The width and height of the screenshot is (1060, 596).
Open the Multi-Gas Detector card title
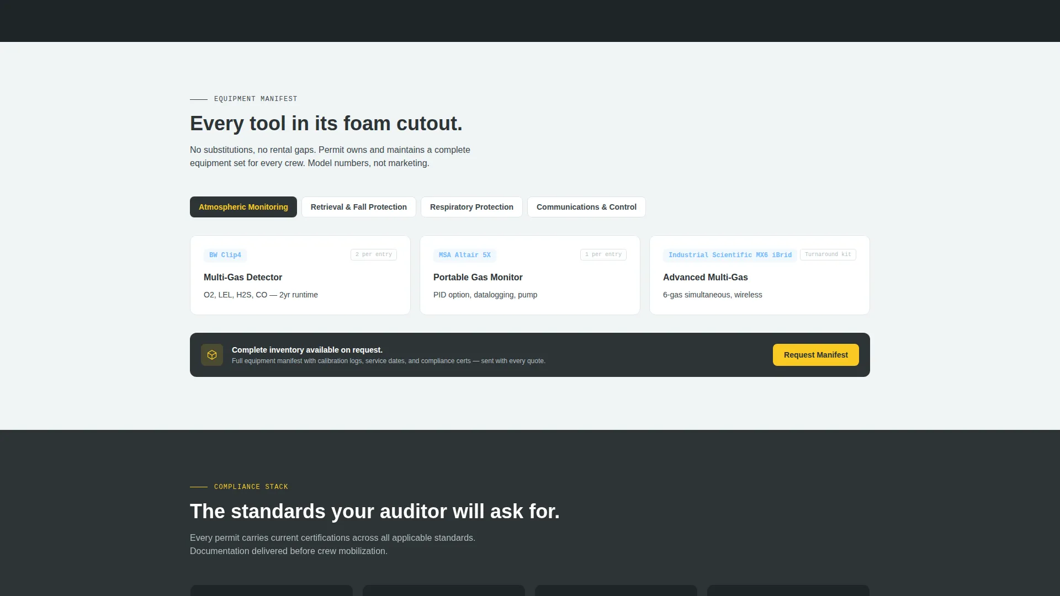tap(243, 277)
